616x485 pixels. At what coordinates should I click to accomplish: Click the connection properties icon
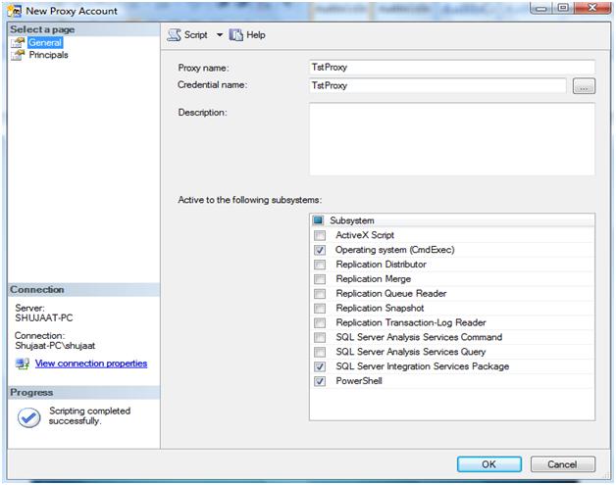coord(23,364)
